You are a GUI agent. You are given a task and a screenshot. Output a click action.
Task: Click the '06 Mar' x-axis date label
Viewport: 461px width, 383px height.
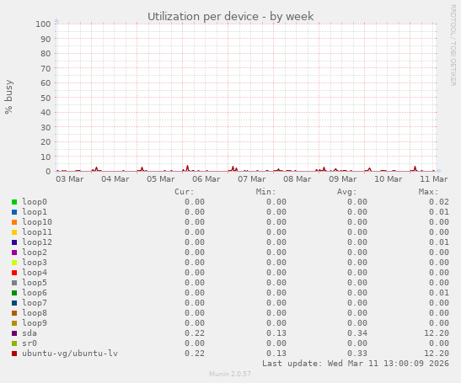click(x=206, y=178)
